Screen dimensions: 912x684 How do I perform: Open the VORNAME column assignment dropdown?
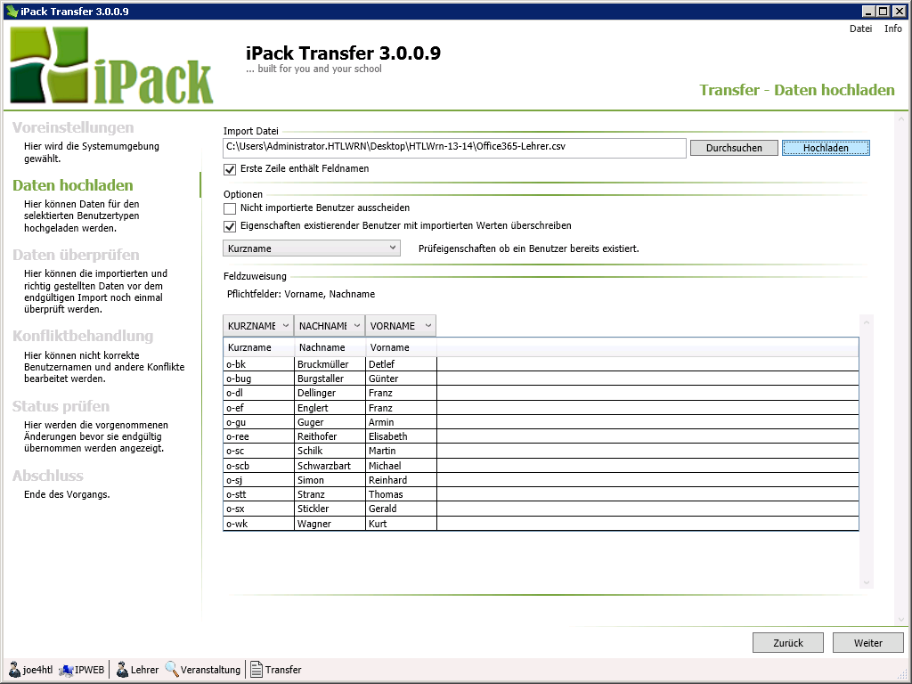401,326
